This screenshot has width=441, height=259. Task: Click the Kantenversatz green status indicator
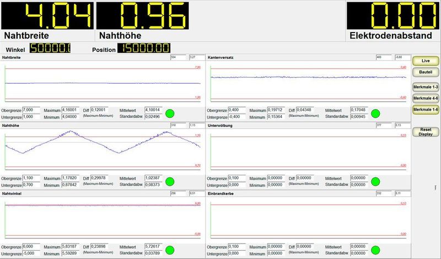(x=375, y=114)
